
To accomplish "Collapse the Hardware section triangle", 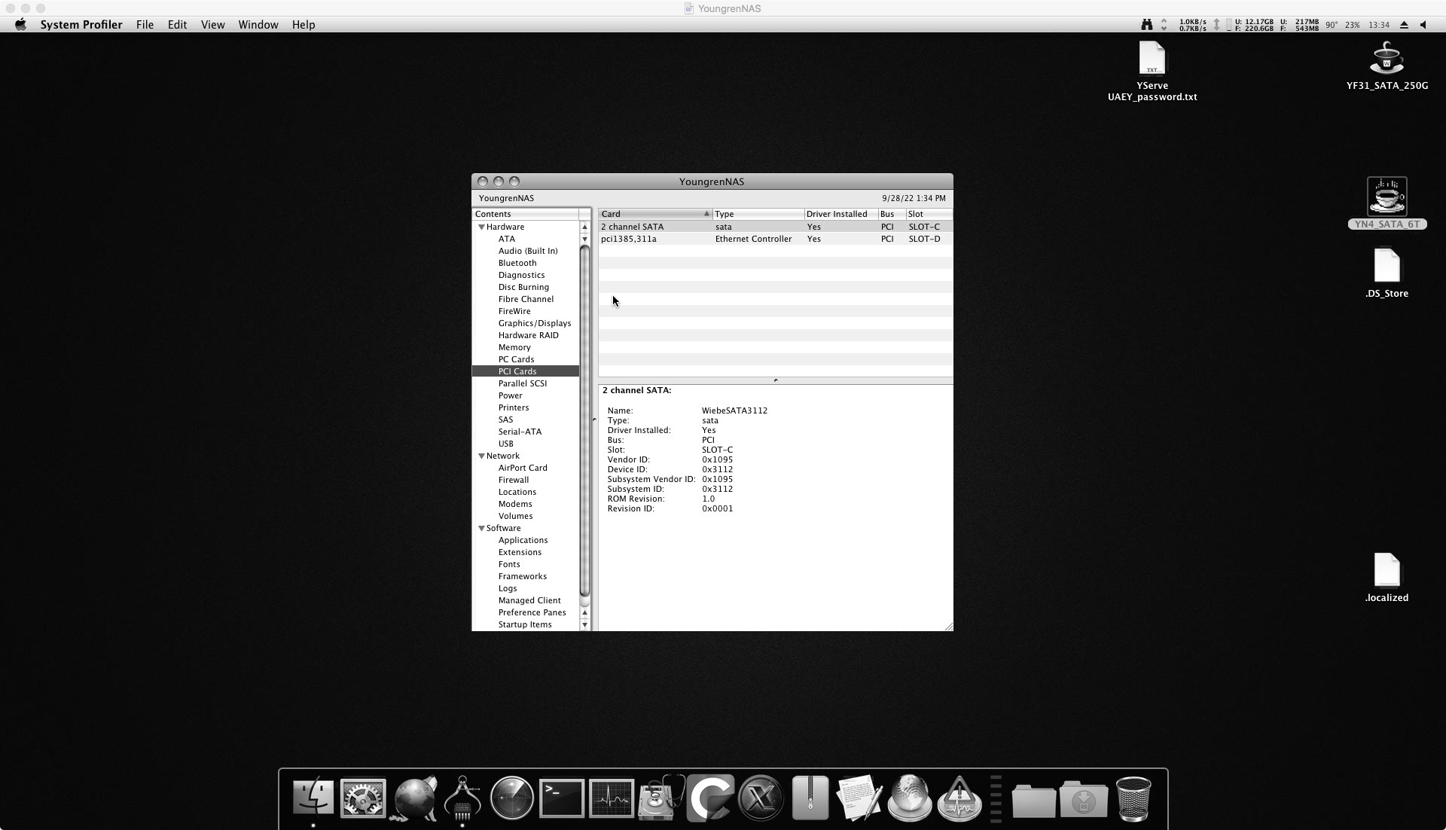I will point(481,227).
